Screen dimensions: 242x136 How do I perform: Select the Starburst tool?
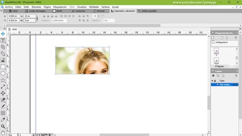pos(3,80)
